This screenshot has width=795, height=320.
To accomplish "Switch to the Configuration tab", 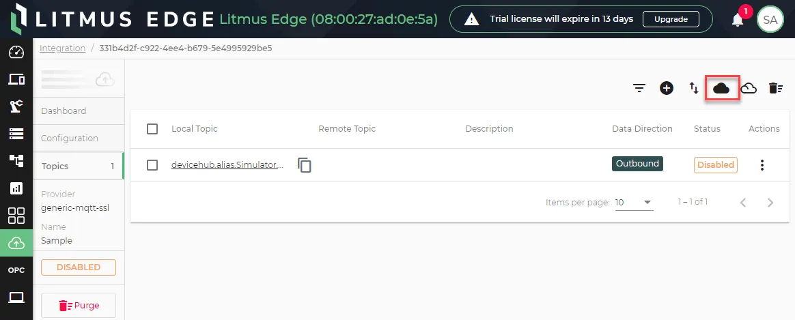I will point(79,139).
